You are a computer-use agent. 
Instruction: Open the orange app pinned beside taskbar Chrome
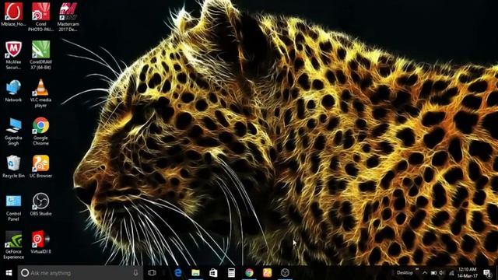tap(267, 273)
